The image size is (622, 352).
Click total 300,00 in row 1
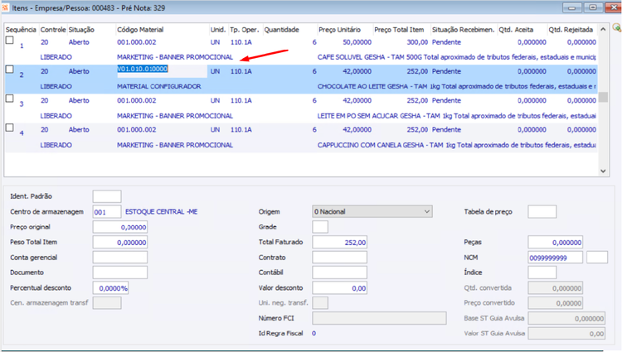pos(417,42)
